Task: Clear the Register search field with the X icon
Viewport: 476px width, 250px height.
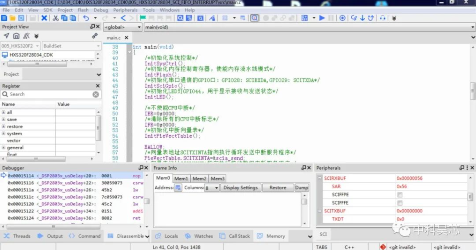Action: 96,94
